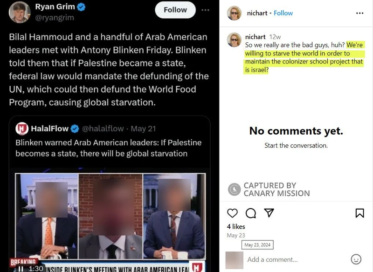This screenshot has height=272, width=373.
Task: Follow nichart link in post header
Action: (283, 13)
